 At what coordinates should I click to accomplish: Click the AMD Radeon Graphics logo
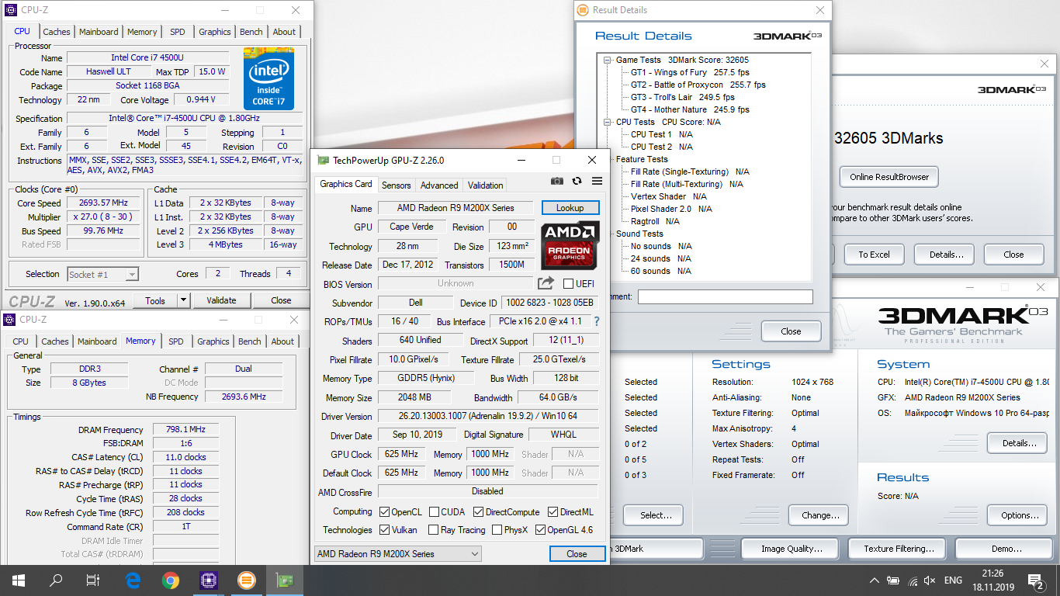570,244
